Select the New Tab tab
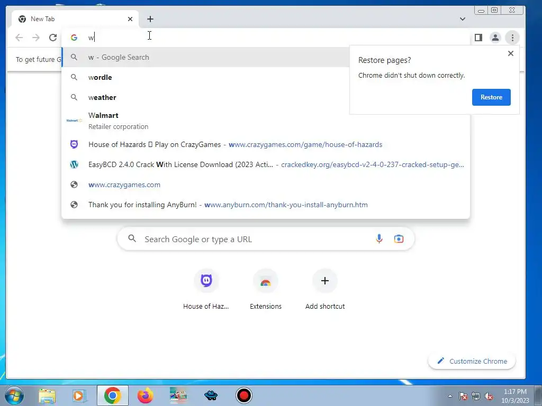This screenshot has height=406, width=542. [75, 19]
